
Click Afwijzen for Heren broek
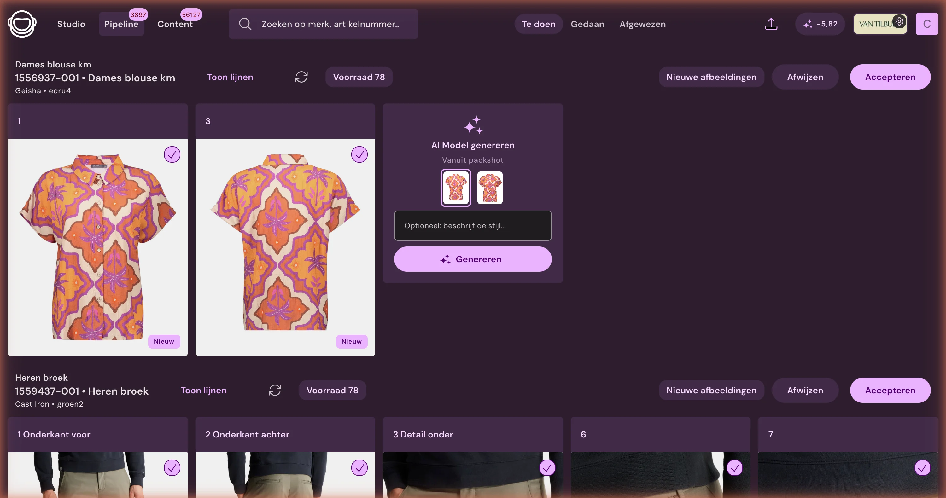click(805, 390)
